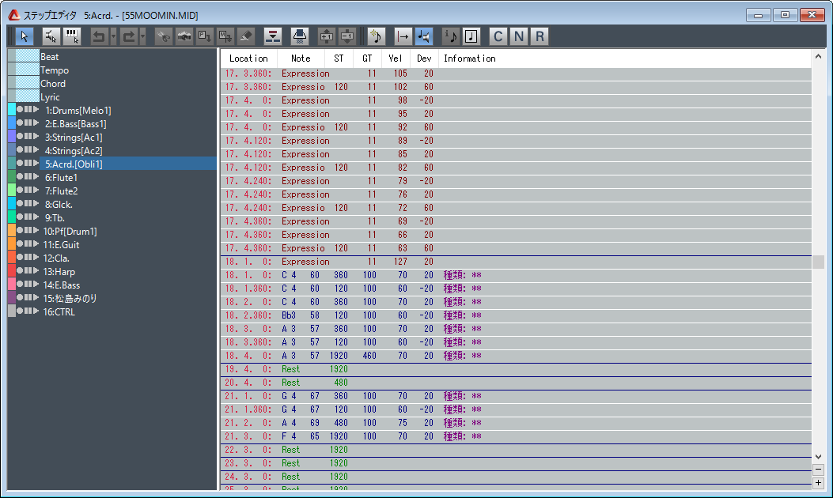Toggle the note with speaker monitor icon
Screen dimensions: 833x498
click(424, 36)
